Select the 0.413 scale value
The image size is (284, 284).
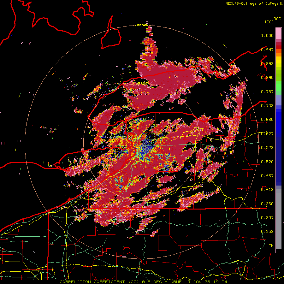pos(267,190)
